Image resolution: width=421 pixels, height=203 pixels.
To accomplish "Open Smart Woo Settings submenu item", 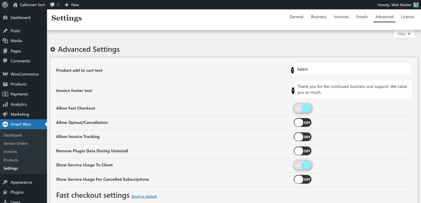I will (10, 169).
